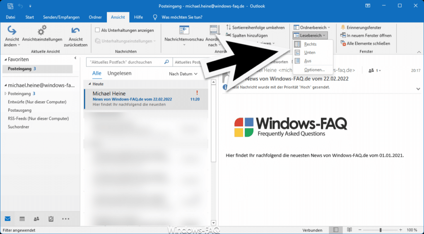Open the Ordnerbereich dropdown
The image size is (424, 234).
pyautogui.click(x=312, y=28)
